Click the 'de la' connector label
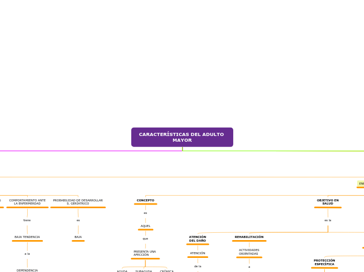The width and height of the screenshot is (364, 272). [198, 266]
